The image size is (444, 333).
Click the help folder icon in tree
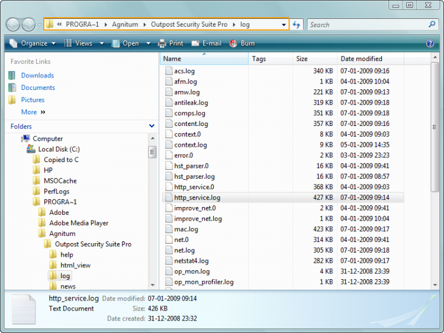pos(53,255)
